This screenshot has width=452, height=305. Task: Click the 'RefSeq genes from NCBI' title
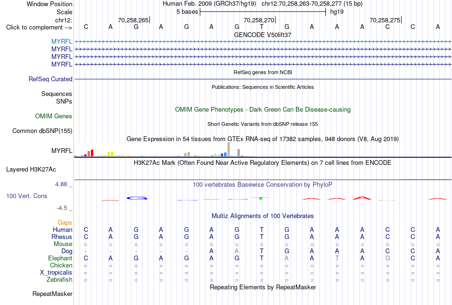263,72
